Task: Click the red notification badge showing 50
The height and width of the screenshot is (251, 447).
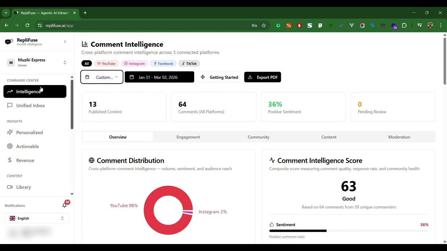Action: [x=67, y=202]
